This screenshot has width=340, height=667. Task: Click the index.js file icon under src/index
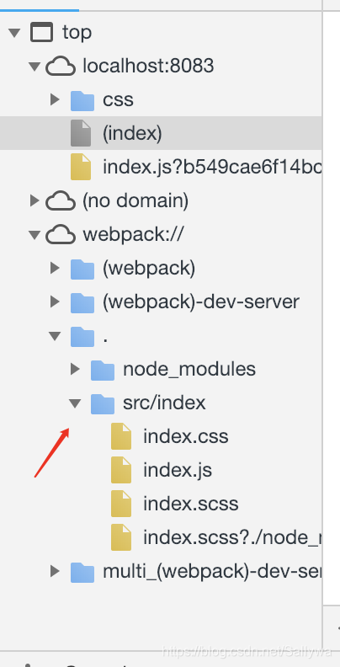coord(121,470)
